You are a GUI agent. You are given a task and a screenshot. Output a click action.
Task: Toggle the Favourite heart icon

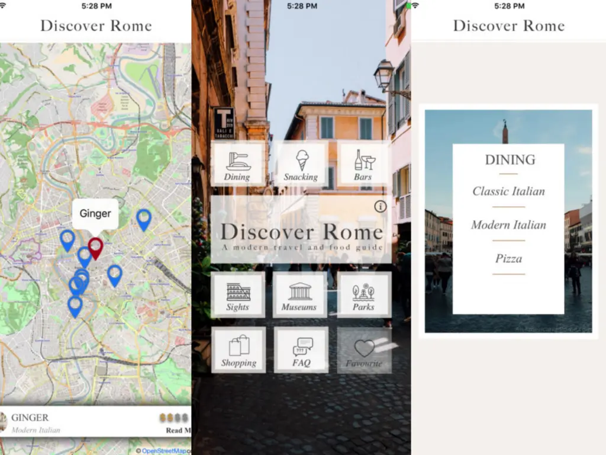[x=364, y=350]
